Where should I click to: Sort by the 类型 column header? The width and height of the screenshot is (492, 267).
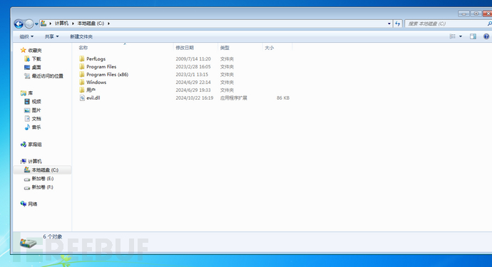tap(225, 48)
